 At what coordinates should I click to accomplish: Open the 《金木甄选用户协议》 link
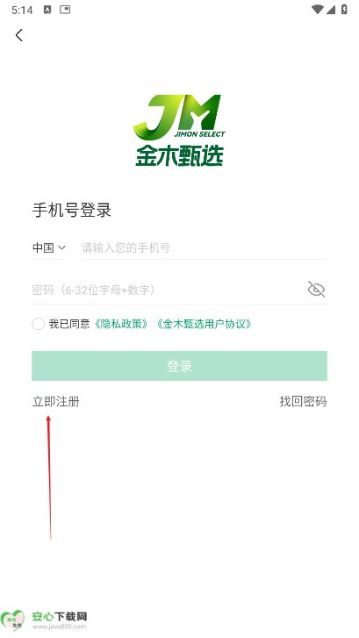click(204, 324)
